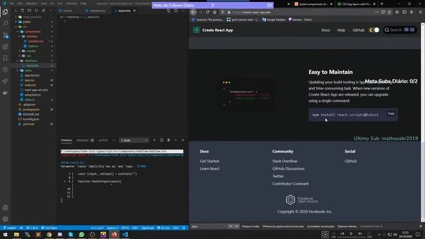Kill the terminal with trash icon

(169, 140)
